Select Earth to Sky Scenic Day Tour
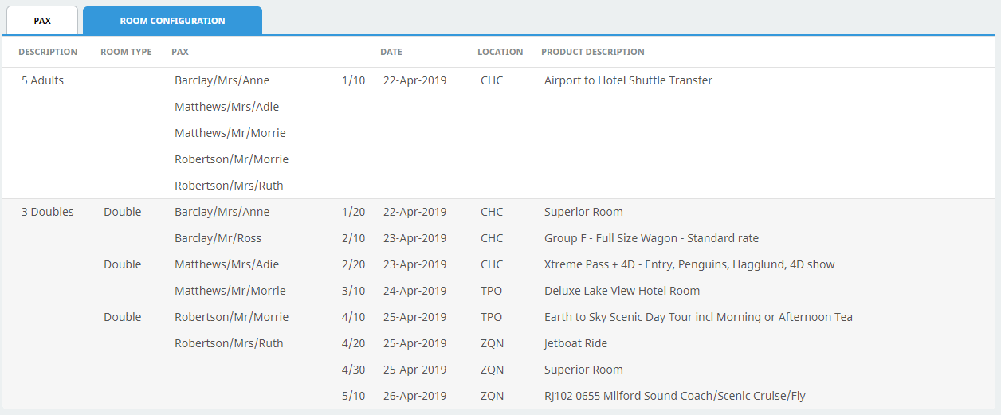1001x415 pixels. tap(698, 317)
